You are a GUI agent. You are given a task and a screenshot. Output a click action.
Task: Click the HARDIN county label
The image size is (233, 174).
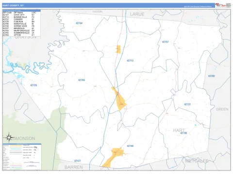point(98,12)
